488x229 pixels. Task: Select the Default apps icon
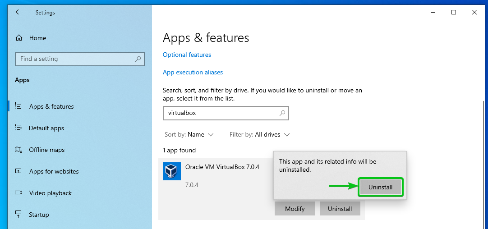pos(18,128)
